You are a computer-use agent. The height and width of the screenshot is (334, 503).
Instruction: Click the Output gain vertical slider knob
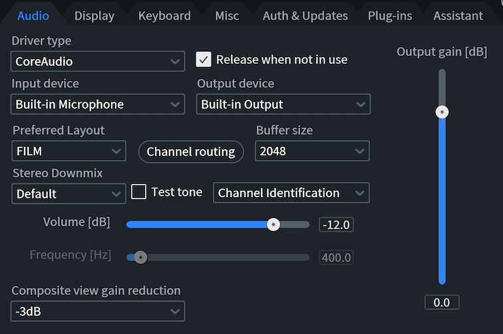click(x=442, y=112)
